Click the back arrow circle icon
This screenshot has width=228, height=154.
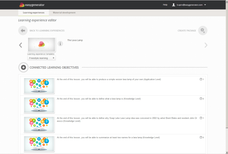23,30
